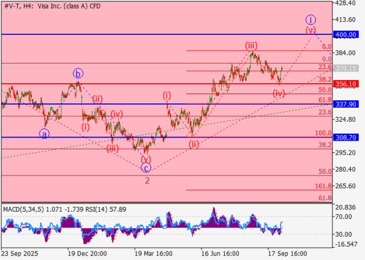Click the 324.80 value on the price axis

pyautogui.click(x=345, y=119)
